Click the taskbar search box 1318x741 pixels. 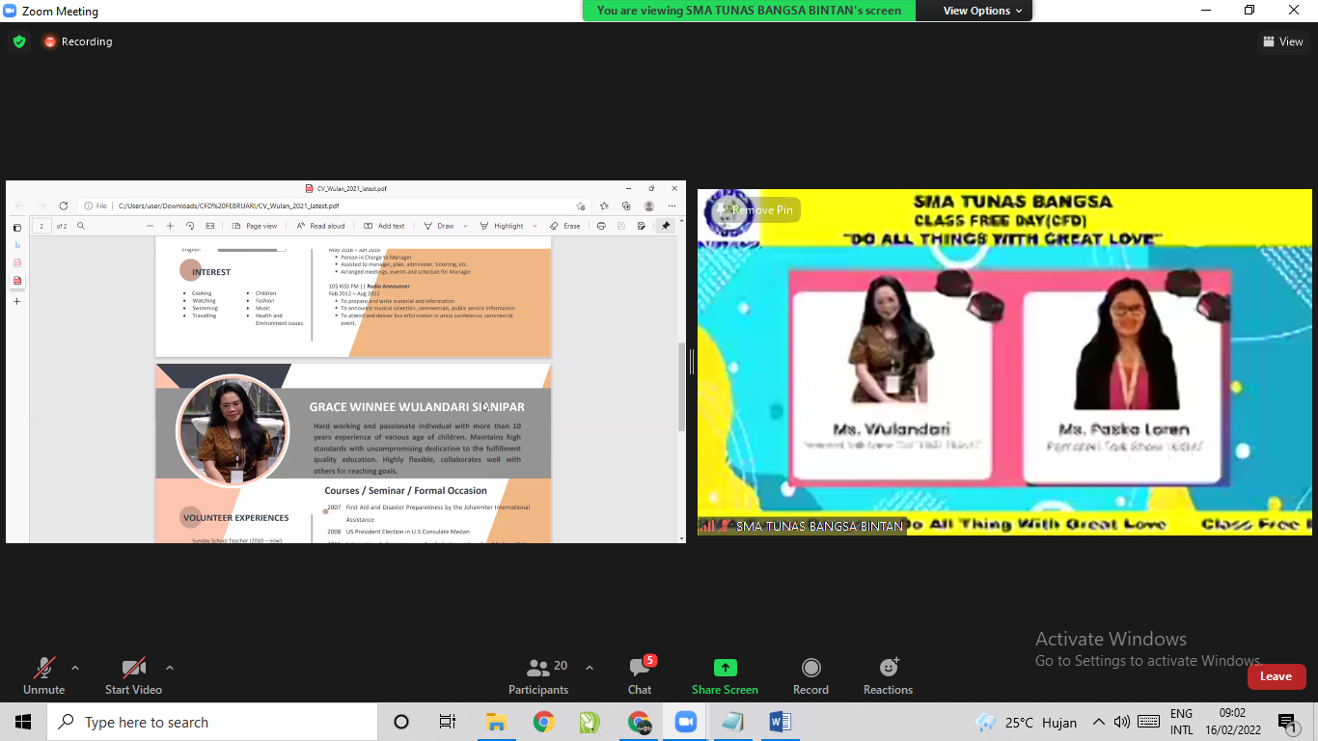212,722
